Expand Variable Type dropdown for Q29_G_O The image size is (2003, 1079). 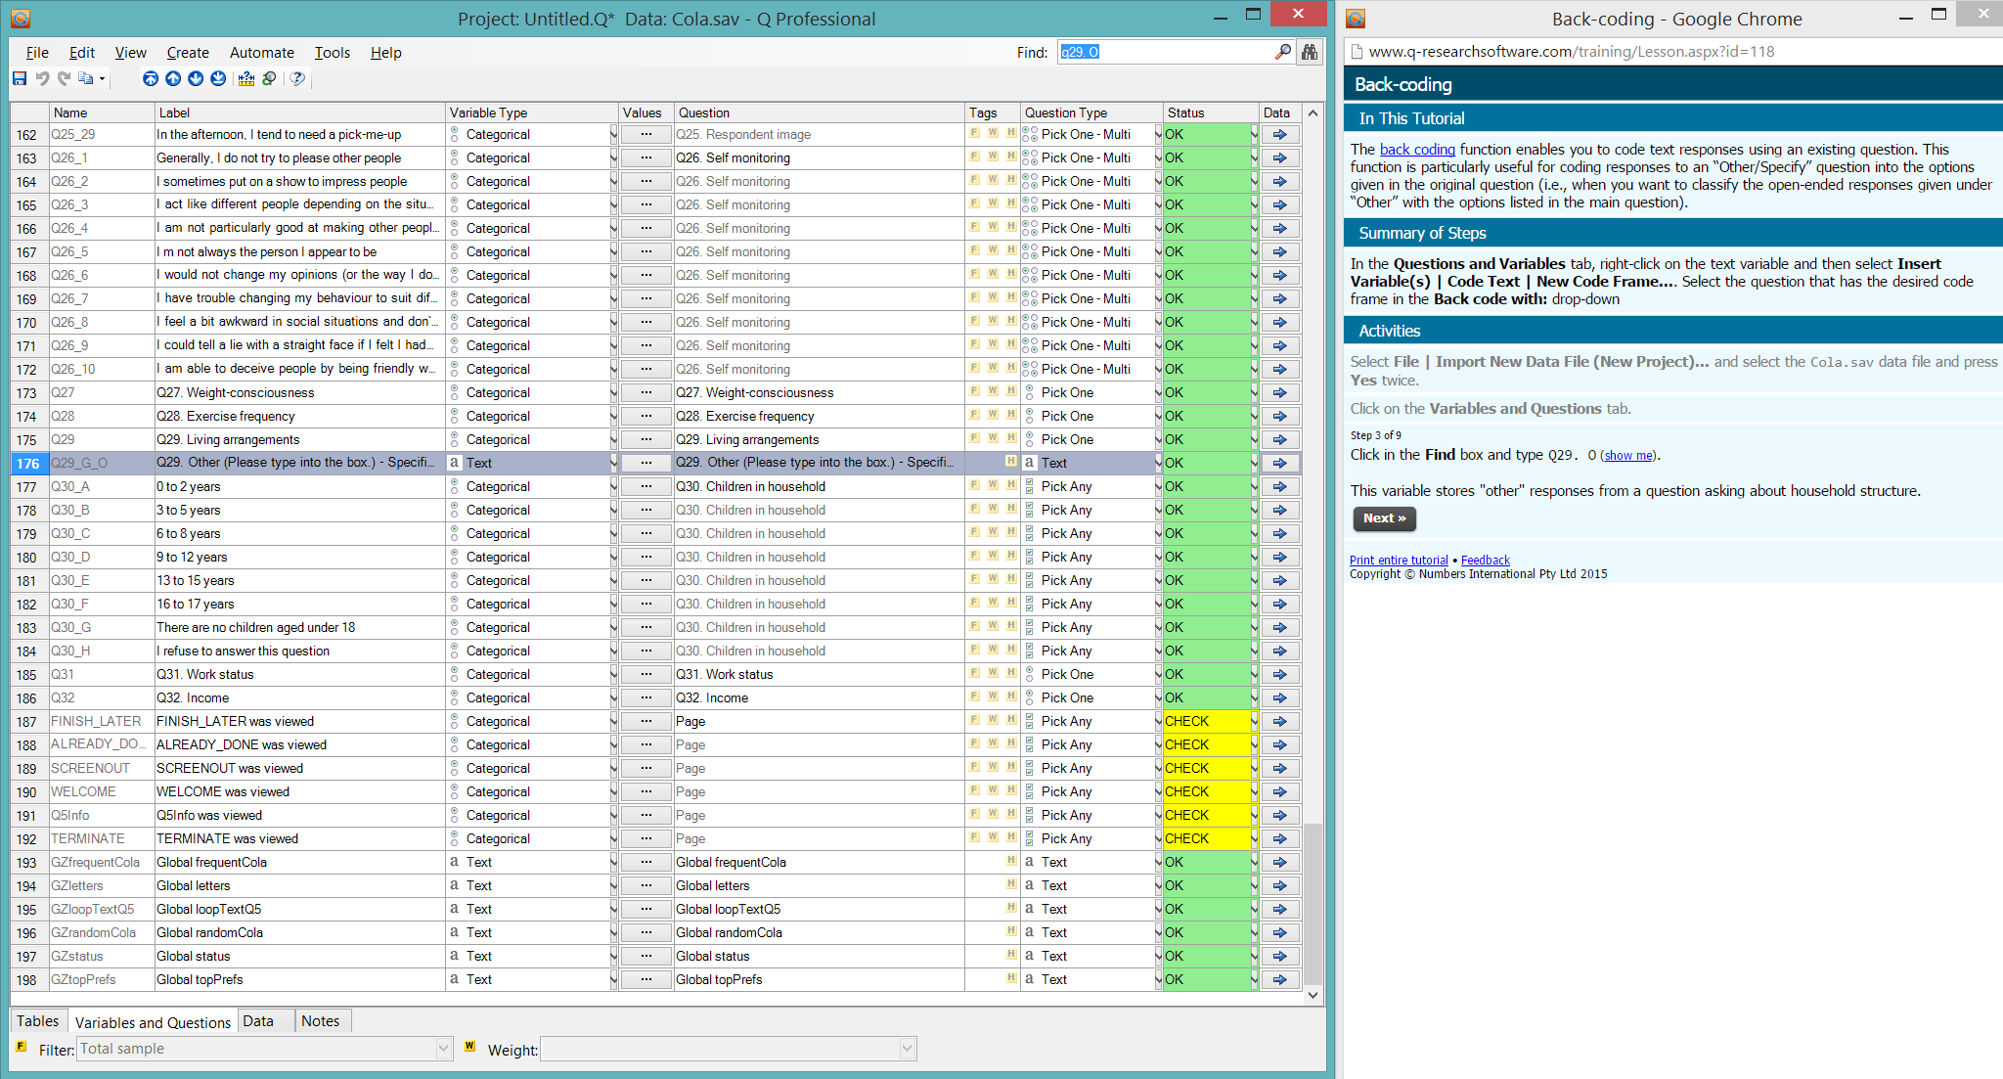pos(613,463)
